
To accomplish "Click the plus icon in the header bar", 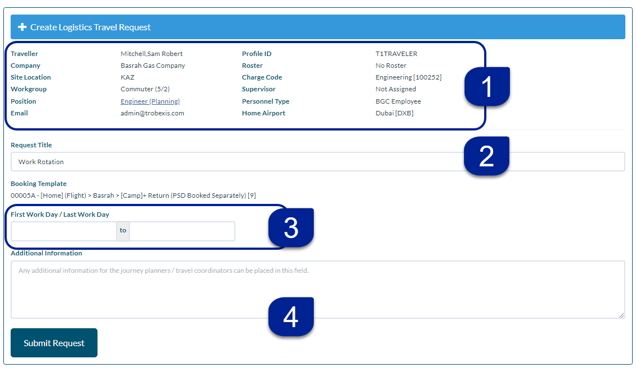I will (x=22, y=26).
